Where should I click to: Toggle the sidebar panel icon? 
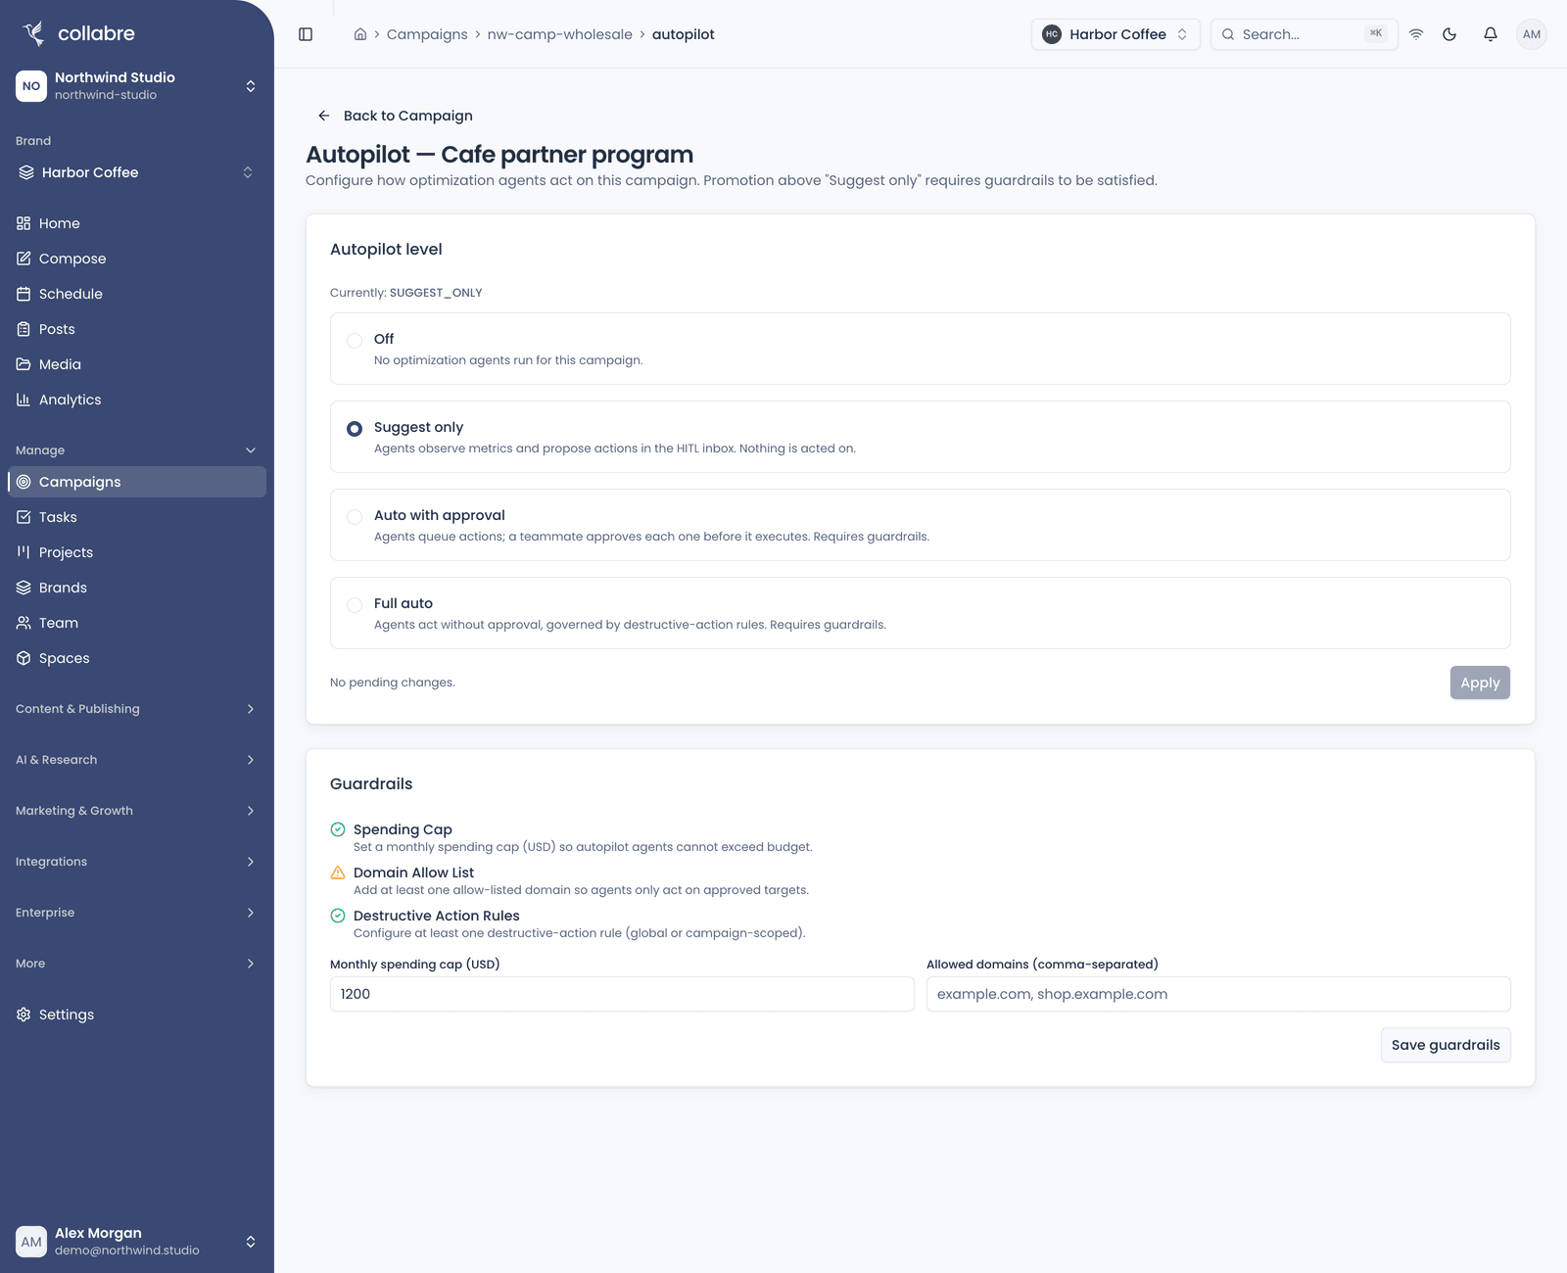[306, 34]
